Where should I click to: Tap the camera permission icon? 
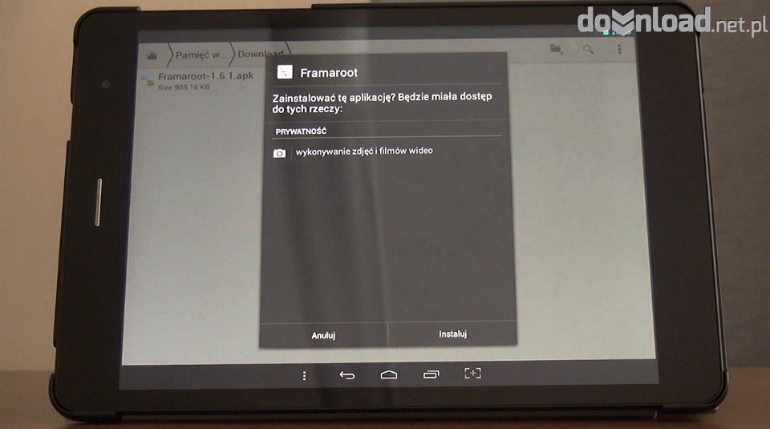point(279,154)
